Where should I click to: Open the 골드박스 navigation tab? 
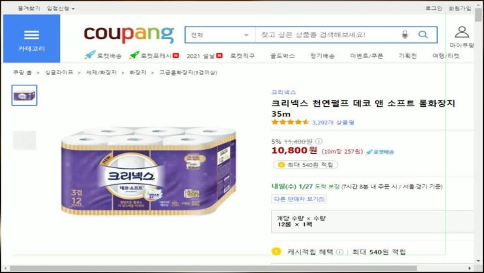[283, 56]
